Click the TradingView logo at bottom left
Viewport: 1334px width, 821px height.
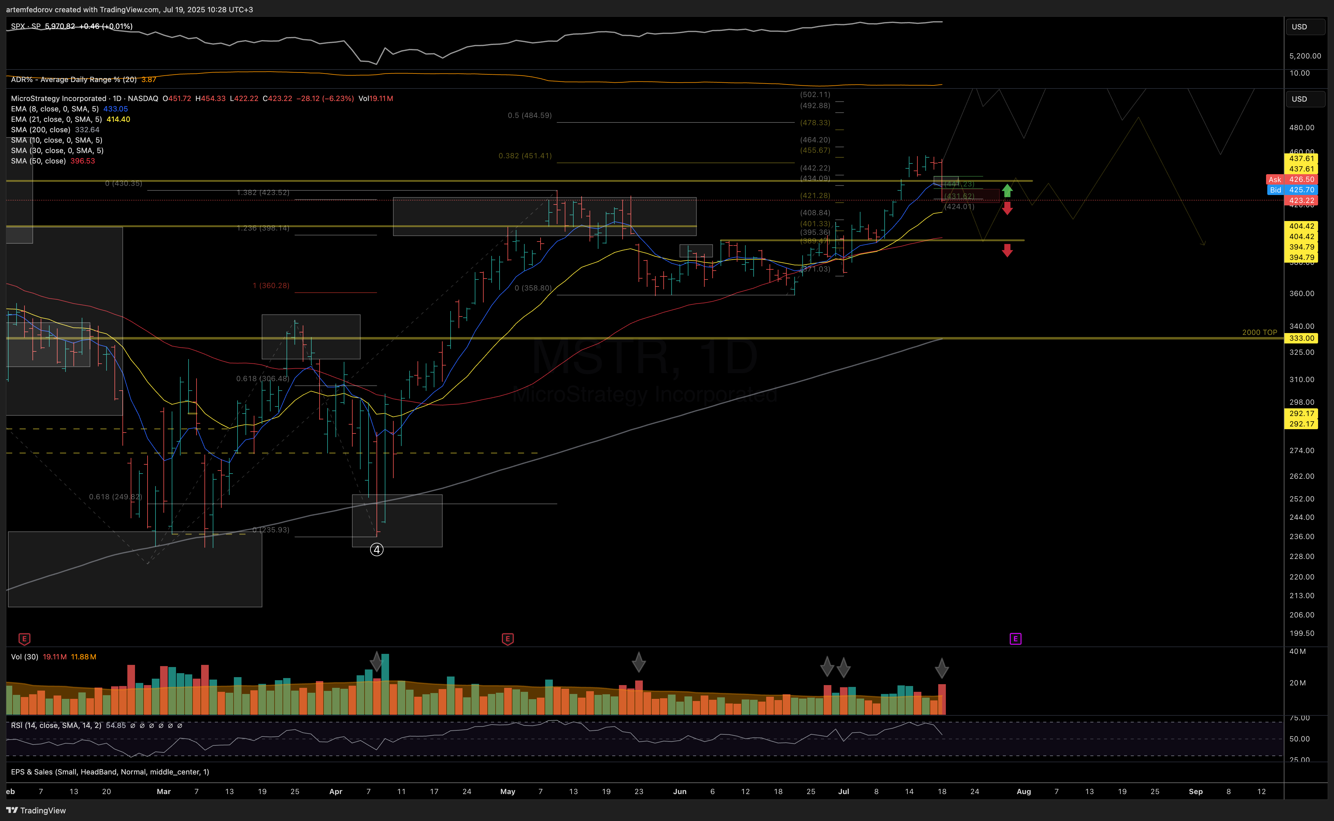(x=36, y=810)
